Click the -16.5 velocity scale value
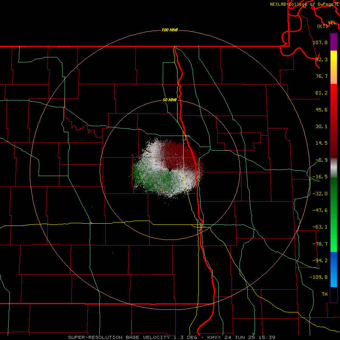This screenshot has height=340, width=340. coord(320,177)
